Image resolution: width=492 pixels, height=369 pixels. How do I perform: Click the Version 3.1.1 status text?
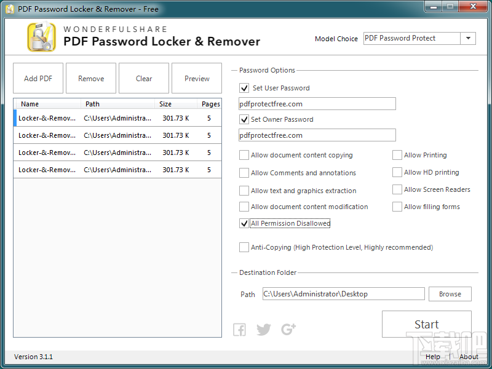33,357
